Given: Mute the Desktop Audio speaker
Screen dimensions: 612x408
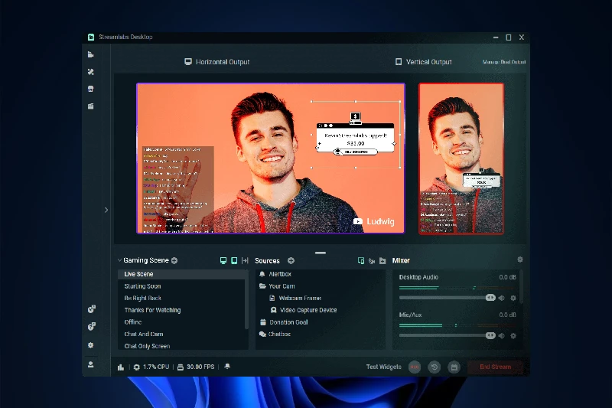Looking at the screenshot, I should (x=502, y=298).
